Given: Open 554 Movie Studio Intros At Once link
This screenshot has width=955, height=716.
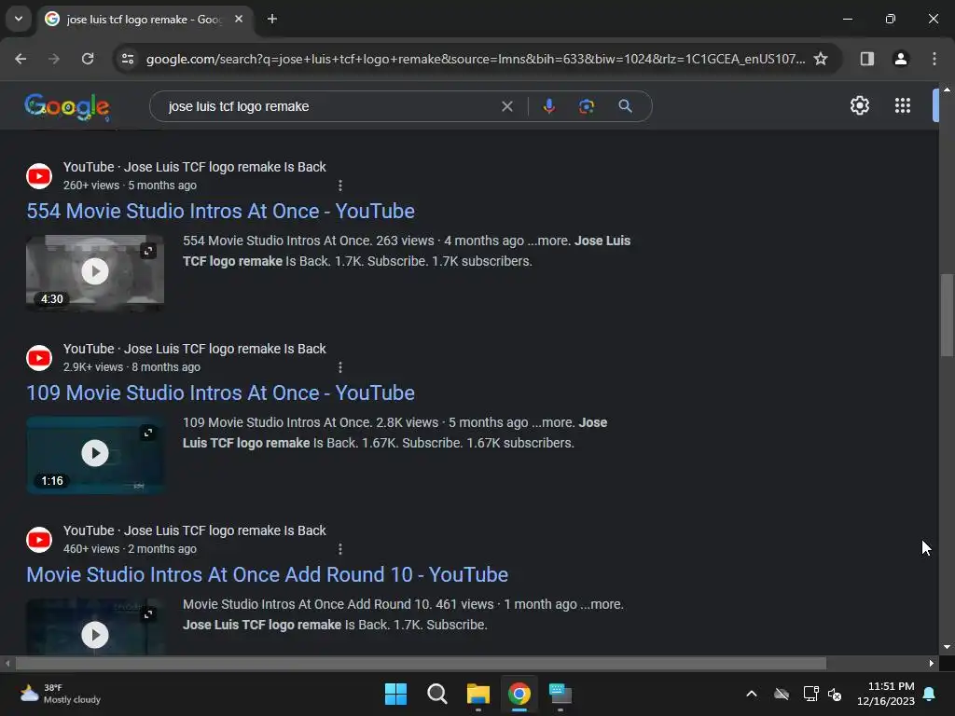Looking at the screenshot, I should (220, 212).
